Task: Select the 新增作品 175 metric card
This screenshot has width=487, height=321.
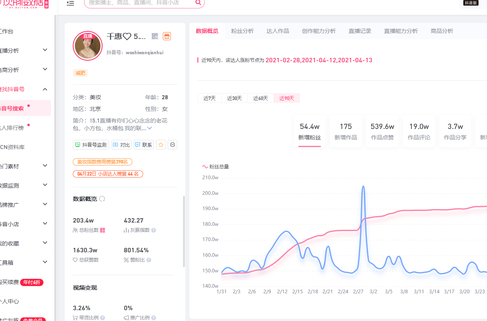Action: pos(346,131)
